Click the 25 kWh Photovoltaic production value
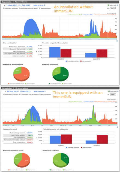The width and height of the screenshot is (120, 172). click(x=29, y=46)
